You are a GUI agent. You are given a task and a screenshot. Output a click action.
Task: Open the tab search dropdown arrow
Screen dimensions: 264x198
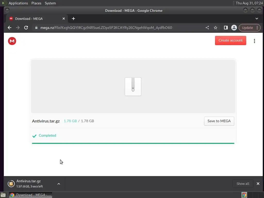pos(257,19)
